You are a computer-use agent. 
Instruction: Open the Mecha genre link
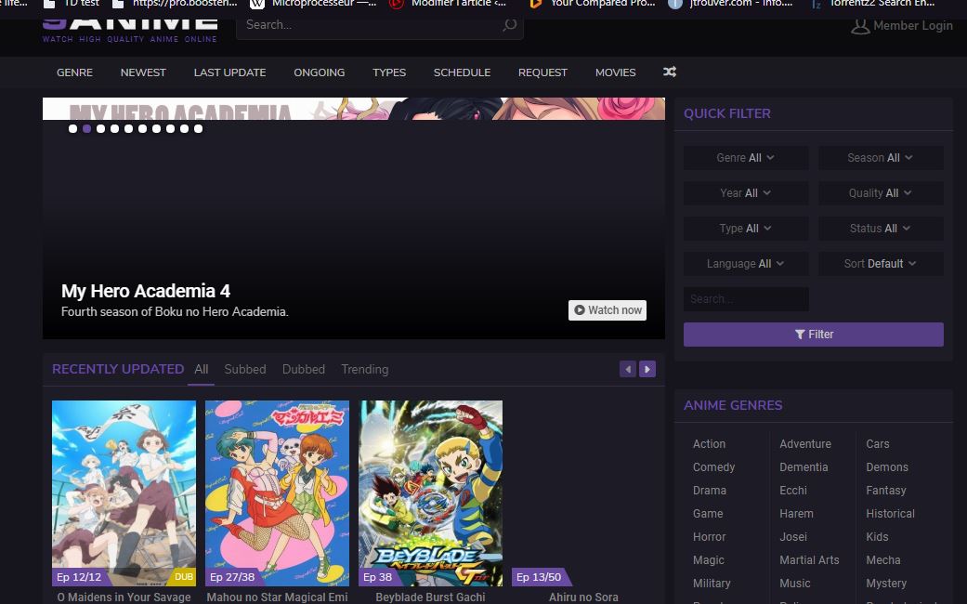[883, 560]
